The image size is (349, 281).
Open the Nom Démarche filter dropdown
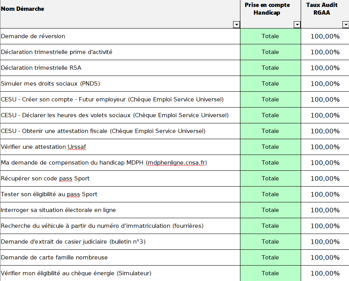pyautogui.click(x=237, y=25)
